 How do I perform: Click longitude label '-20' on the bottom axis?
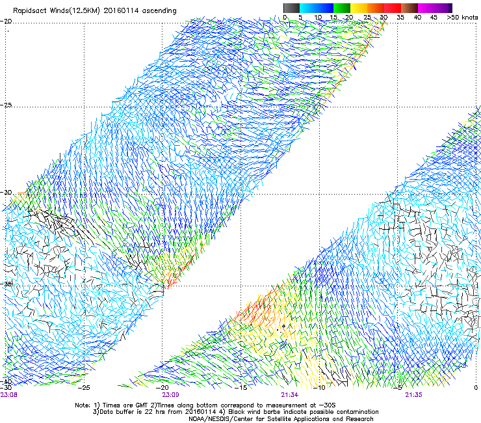[x=162, y=388]
